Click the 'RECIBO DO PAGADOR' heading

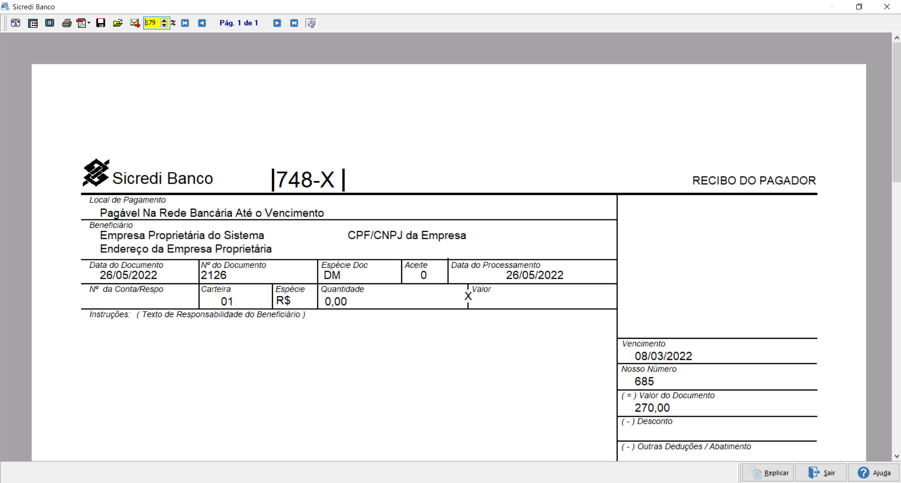[754, 180]
